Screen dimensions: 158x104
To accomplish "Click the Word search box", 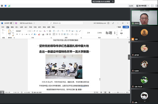I will coord(66,23).
